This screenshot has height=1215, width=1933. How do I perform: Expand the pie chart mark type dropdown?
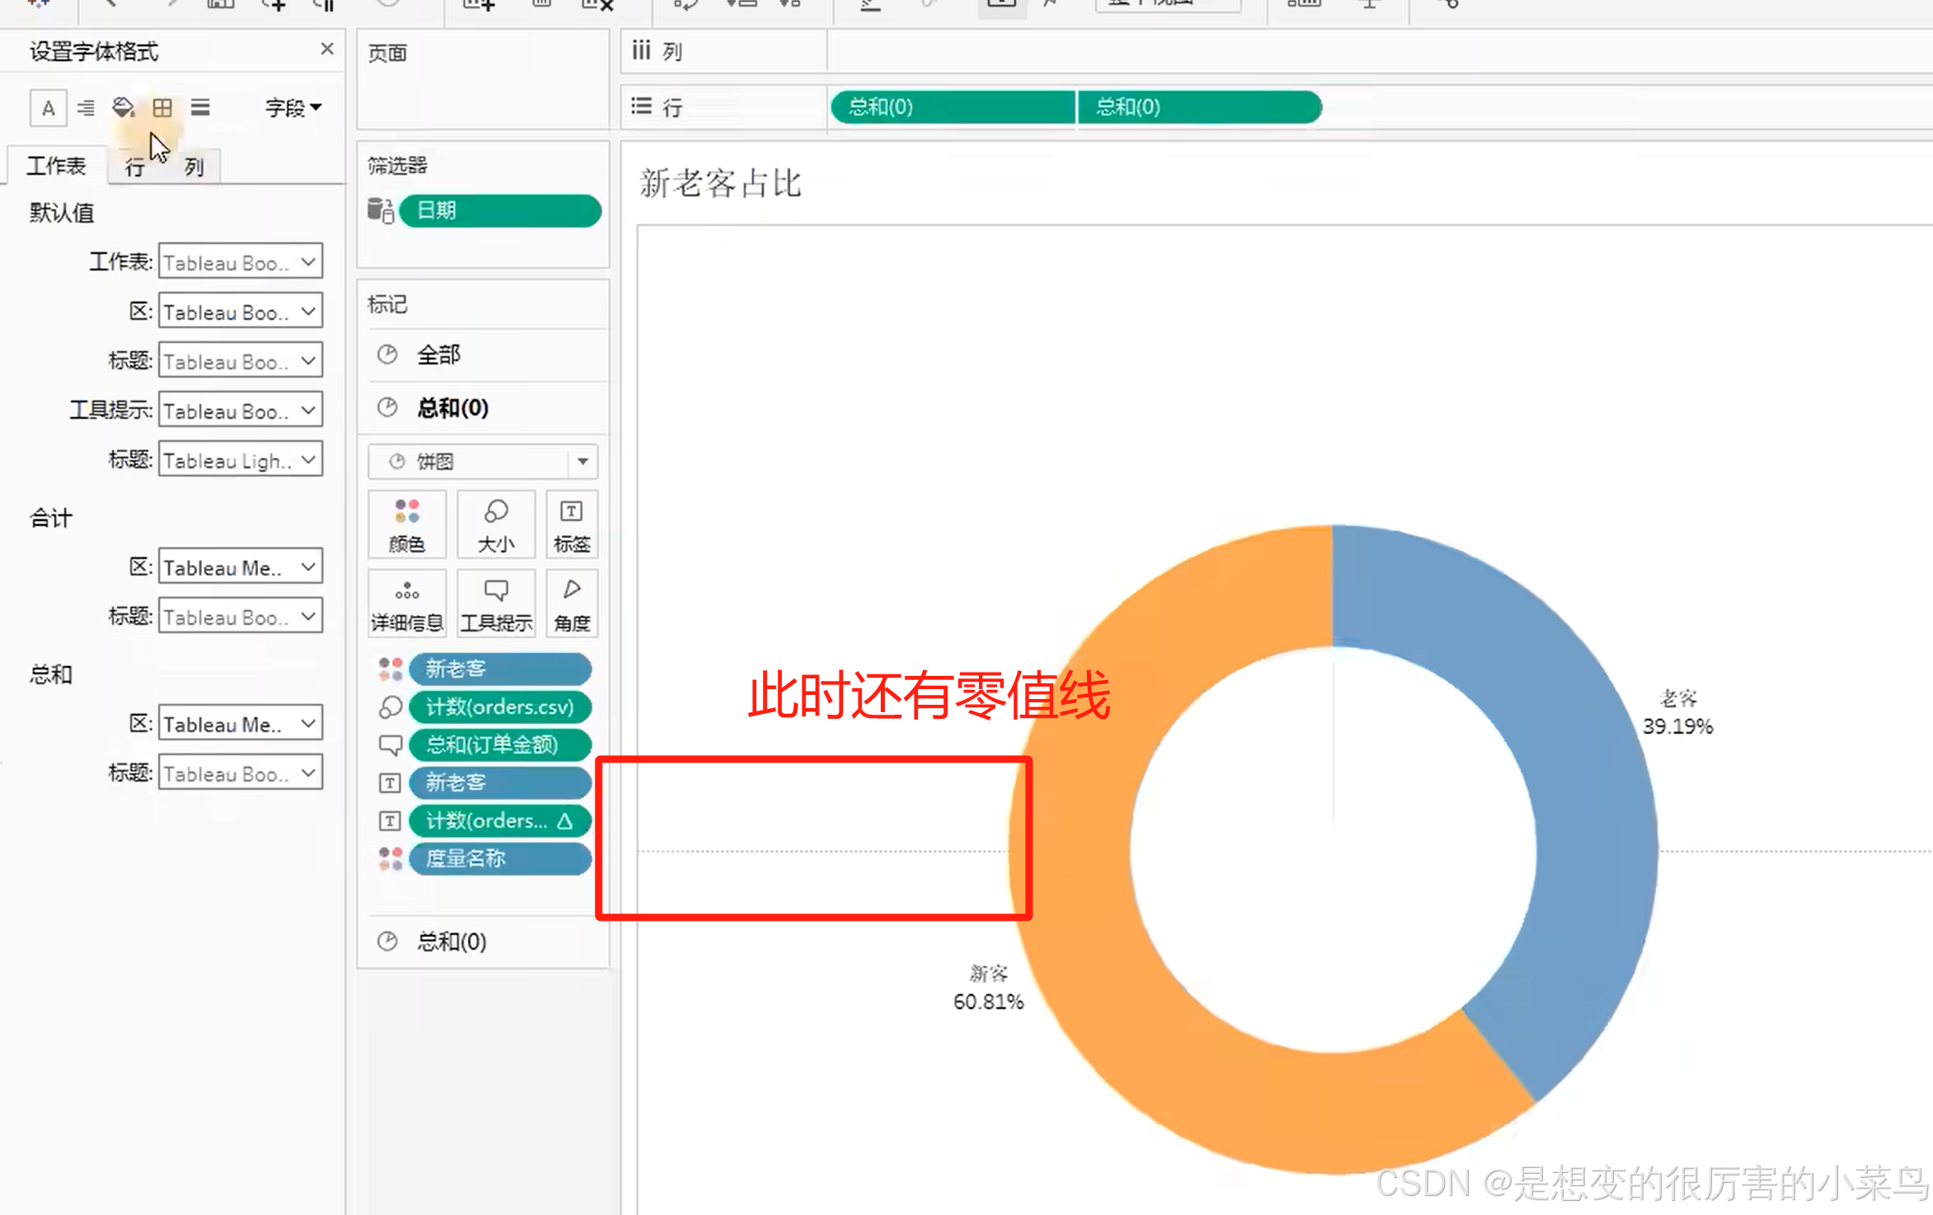tap(582, 462)
